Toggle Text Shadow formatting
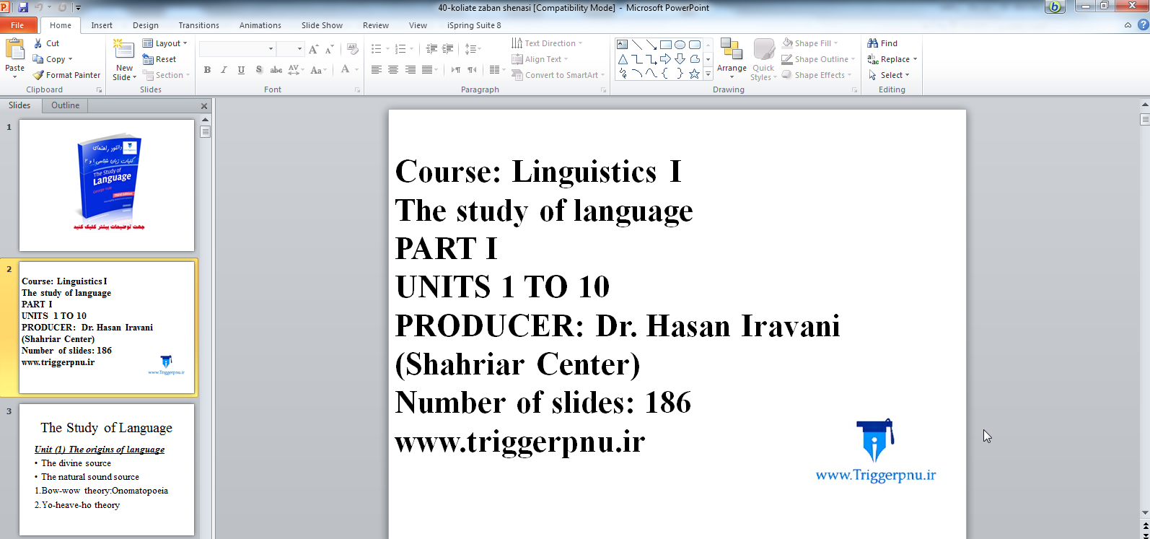The image size is (1150, 539). point(258,70)
